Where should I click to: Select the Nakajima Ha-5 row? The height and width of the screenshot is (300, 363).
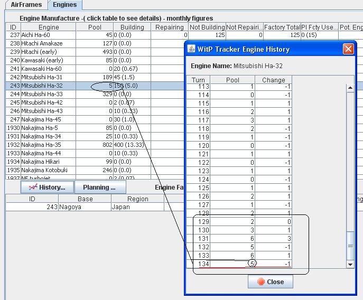[95, 128]
